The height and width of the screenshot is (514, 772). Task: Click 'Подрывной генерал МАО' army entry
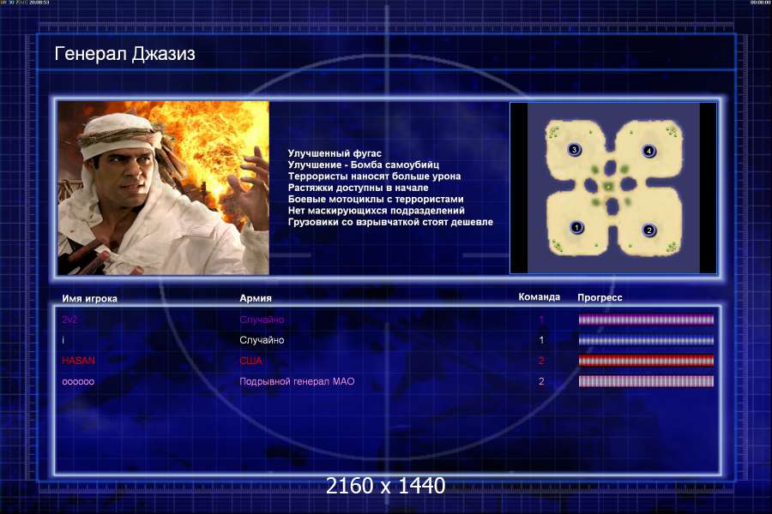tap(297, 381)
